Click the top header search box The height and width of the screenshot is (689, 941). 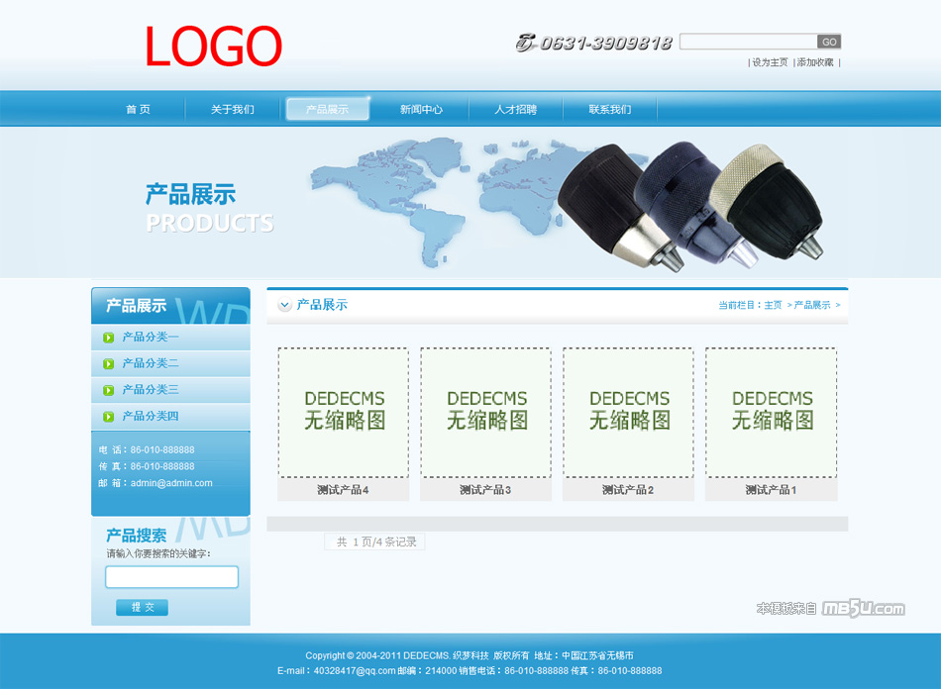[x=748, y=42]
